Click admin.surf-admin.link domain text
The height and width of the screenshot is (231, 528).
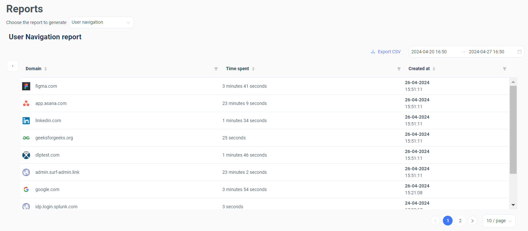click(58, 172)
